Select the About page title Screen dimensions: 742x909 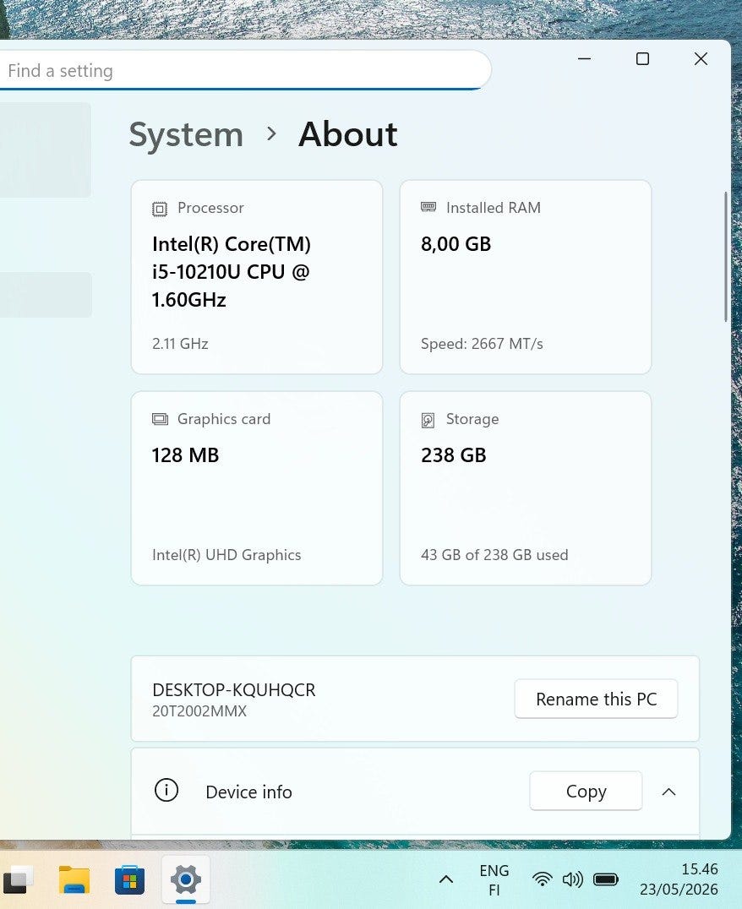[347, 134]
